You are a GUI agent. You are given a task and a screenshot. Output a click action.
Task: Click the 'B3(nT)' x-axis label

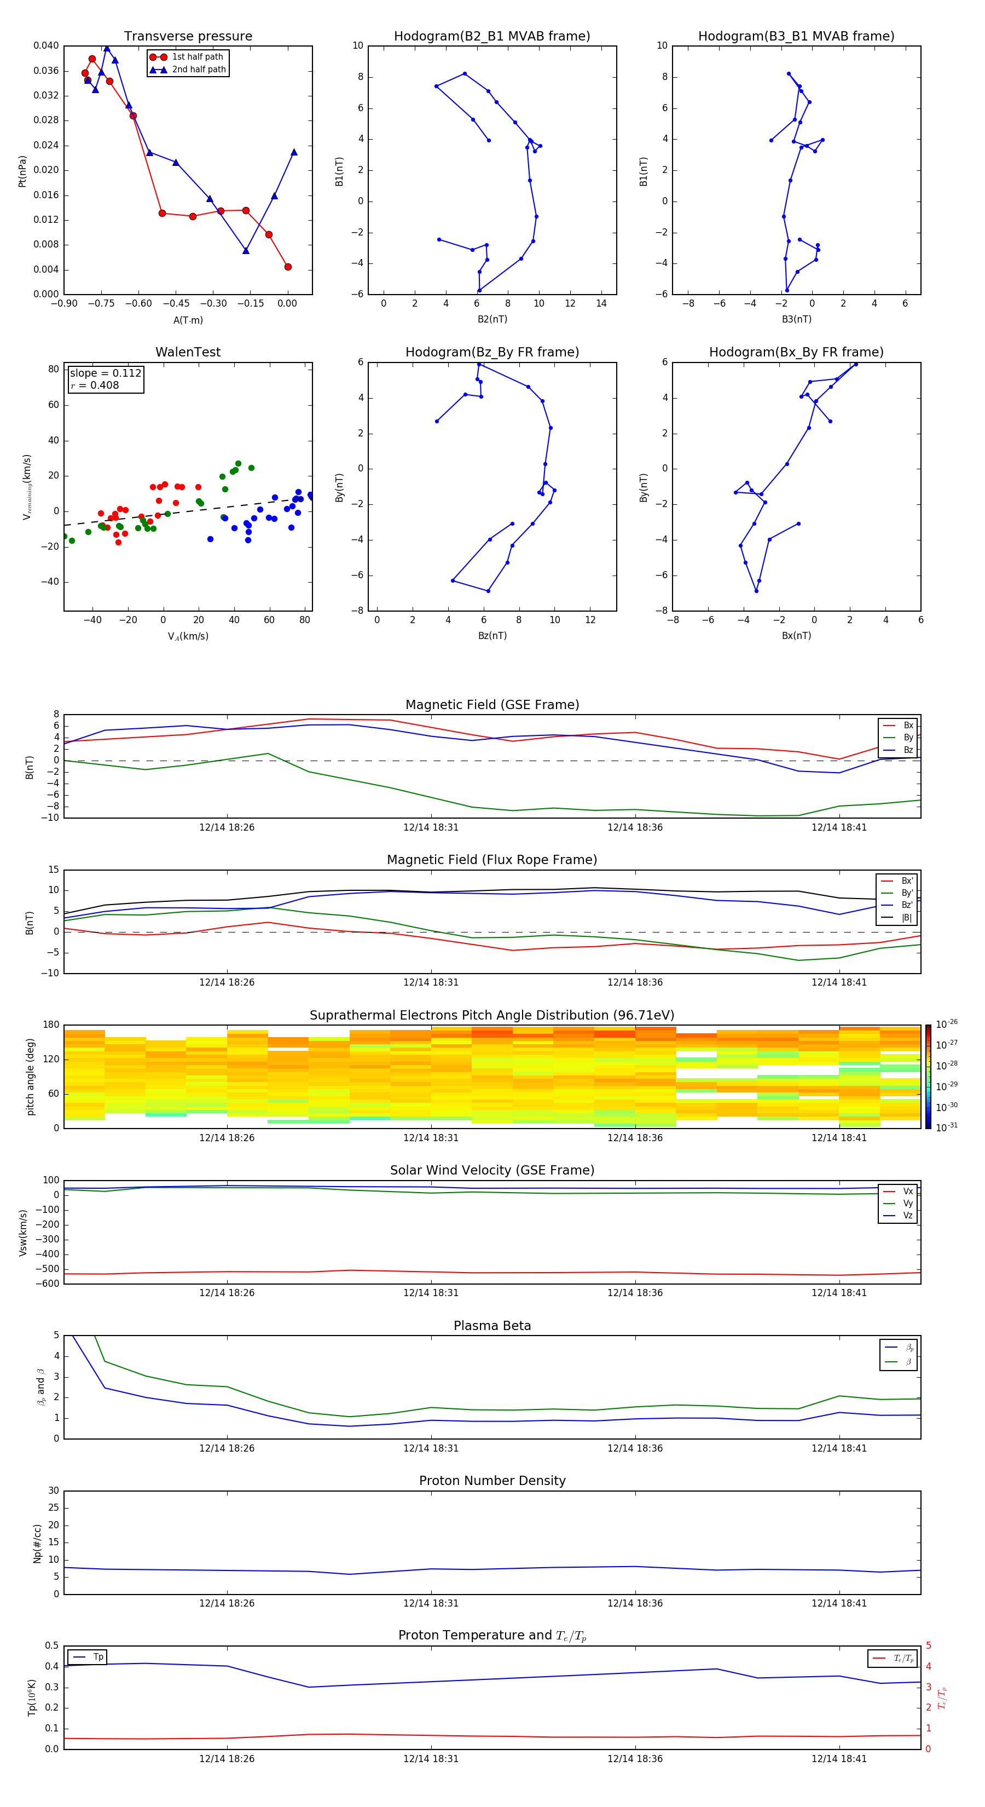[796, 319]
